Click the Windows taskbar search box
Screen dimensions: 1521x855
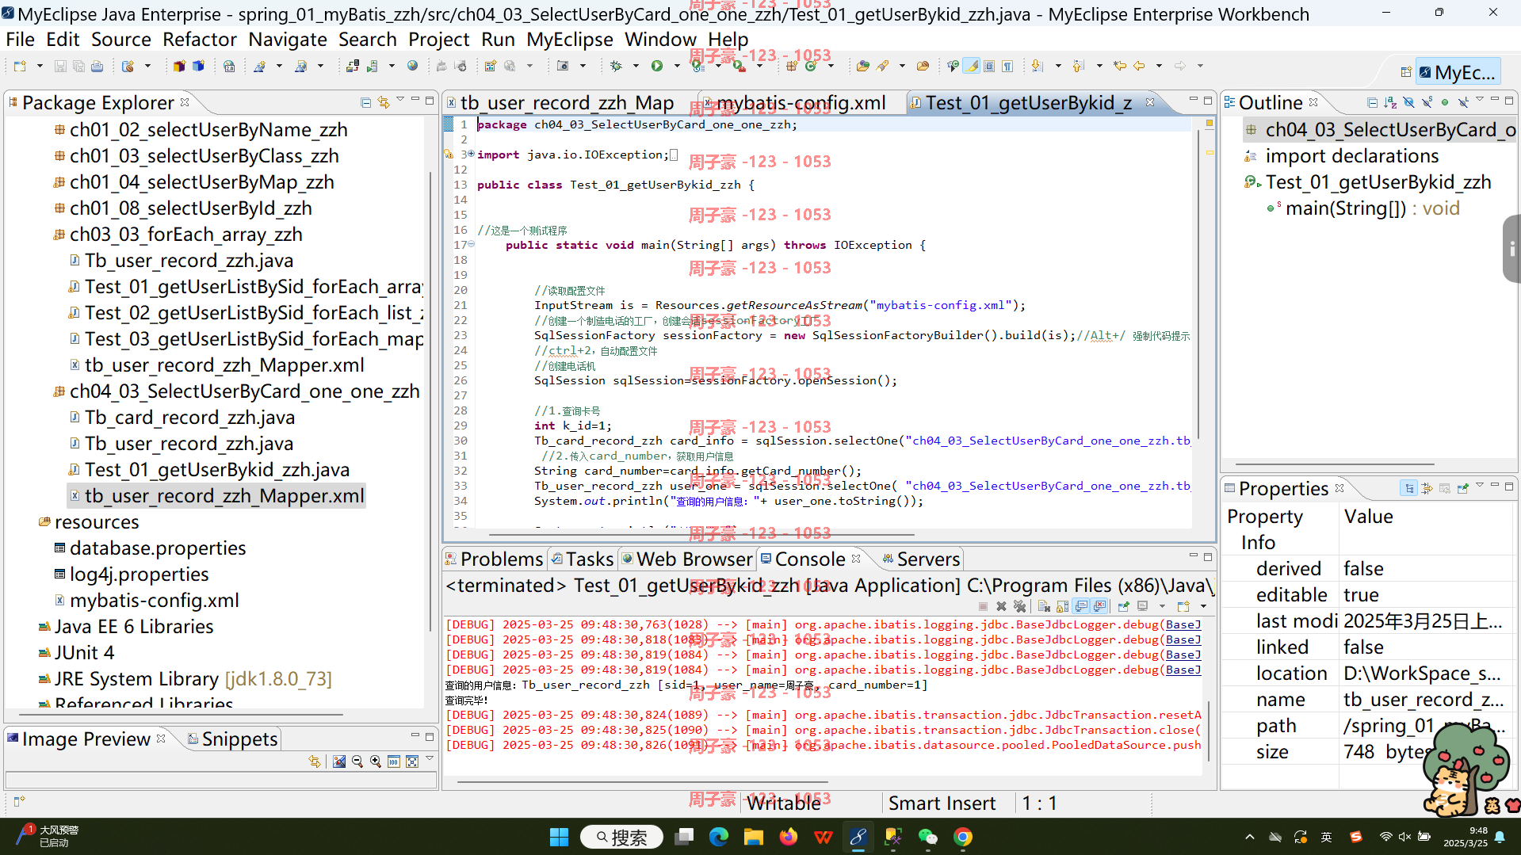tap(621, 837)
